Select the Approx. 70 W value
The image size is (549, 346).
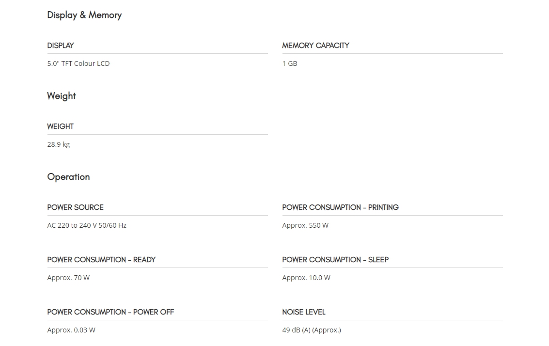coord(68,278)
